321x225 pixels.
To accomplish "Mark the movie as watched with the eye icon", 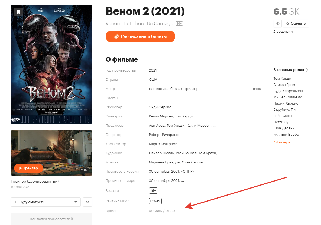I will [278, 23].
